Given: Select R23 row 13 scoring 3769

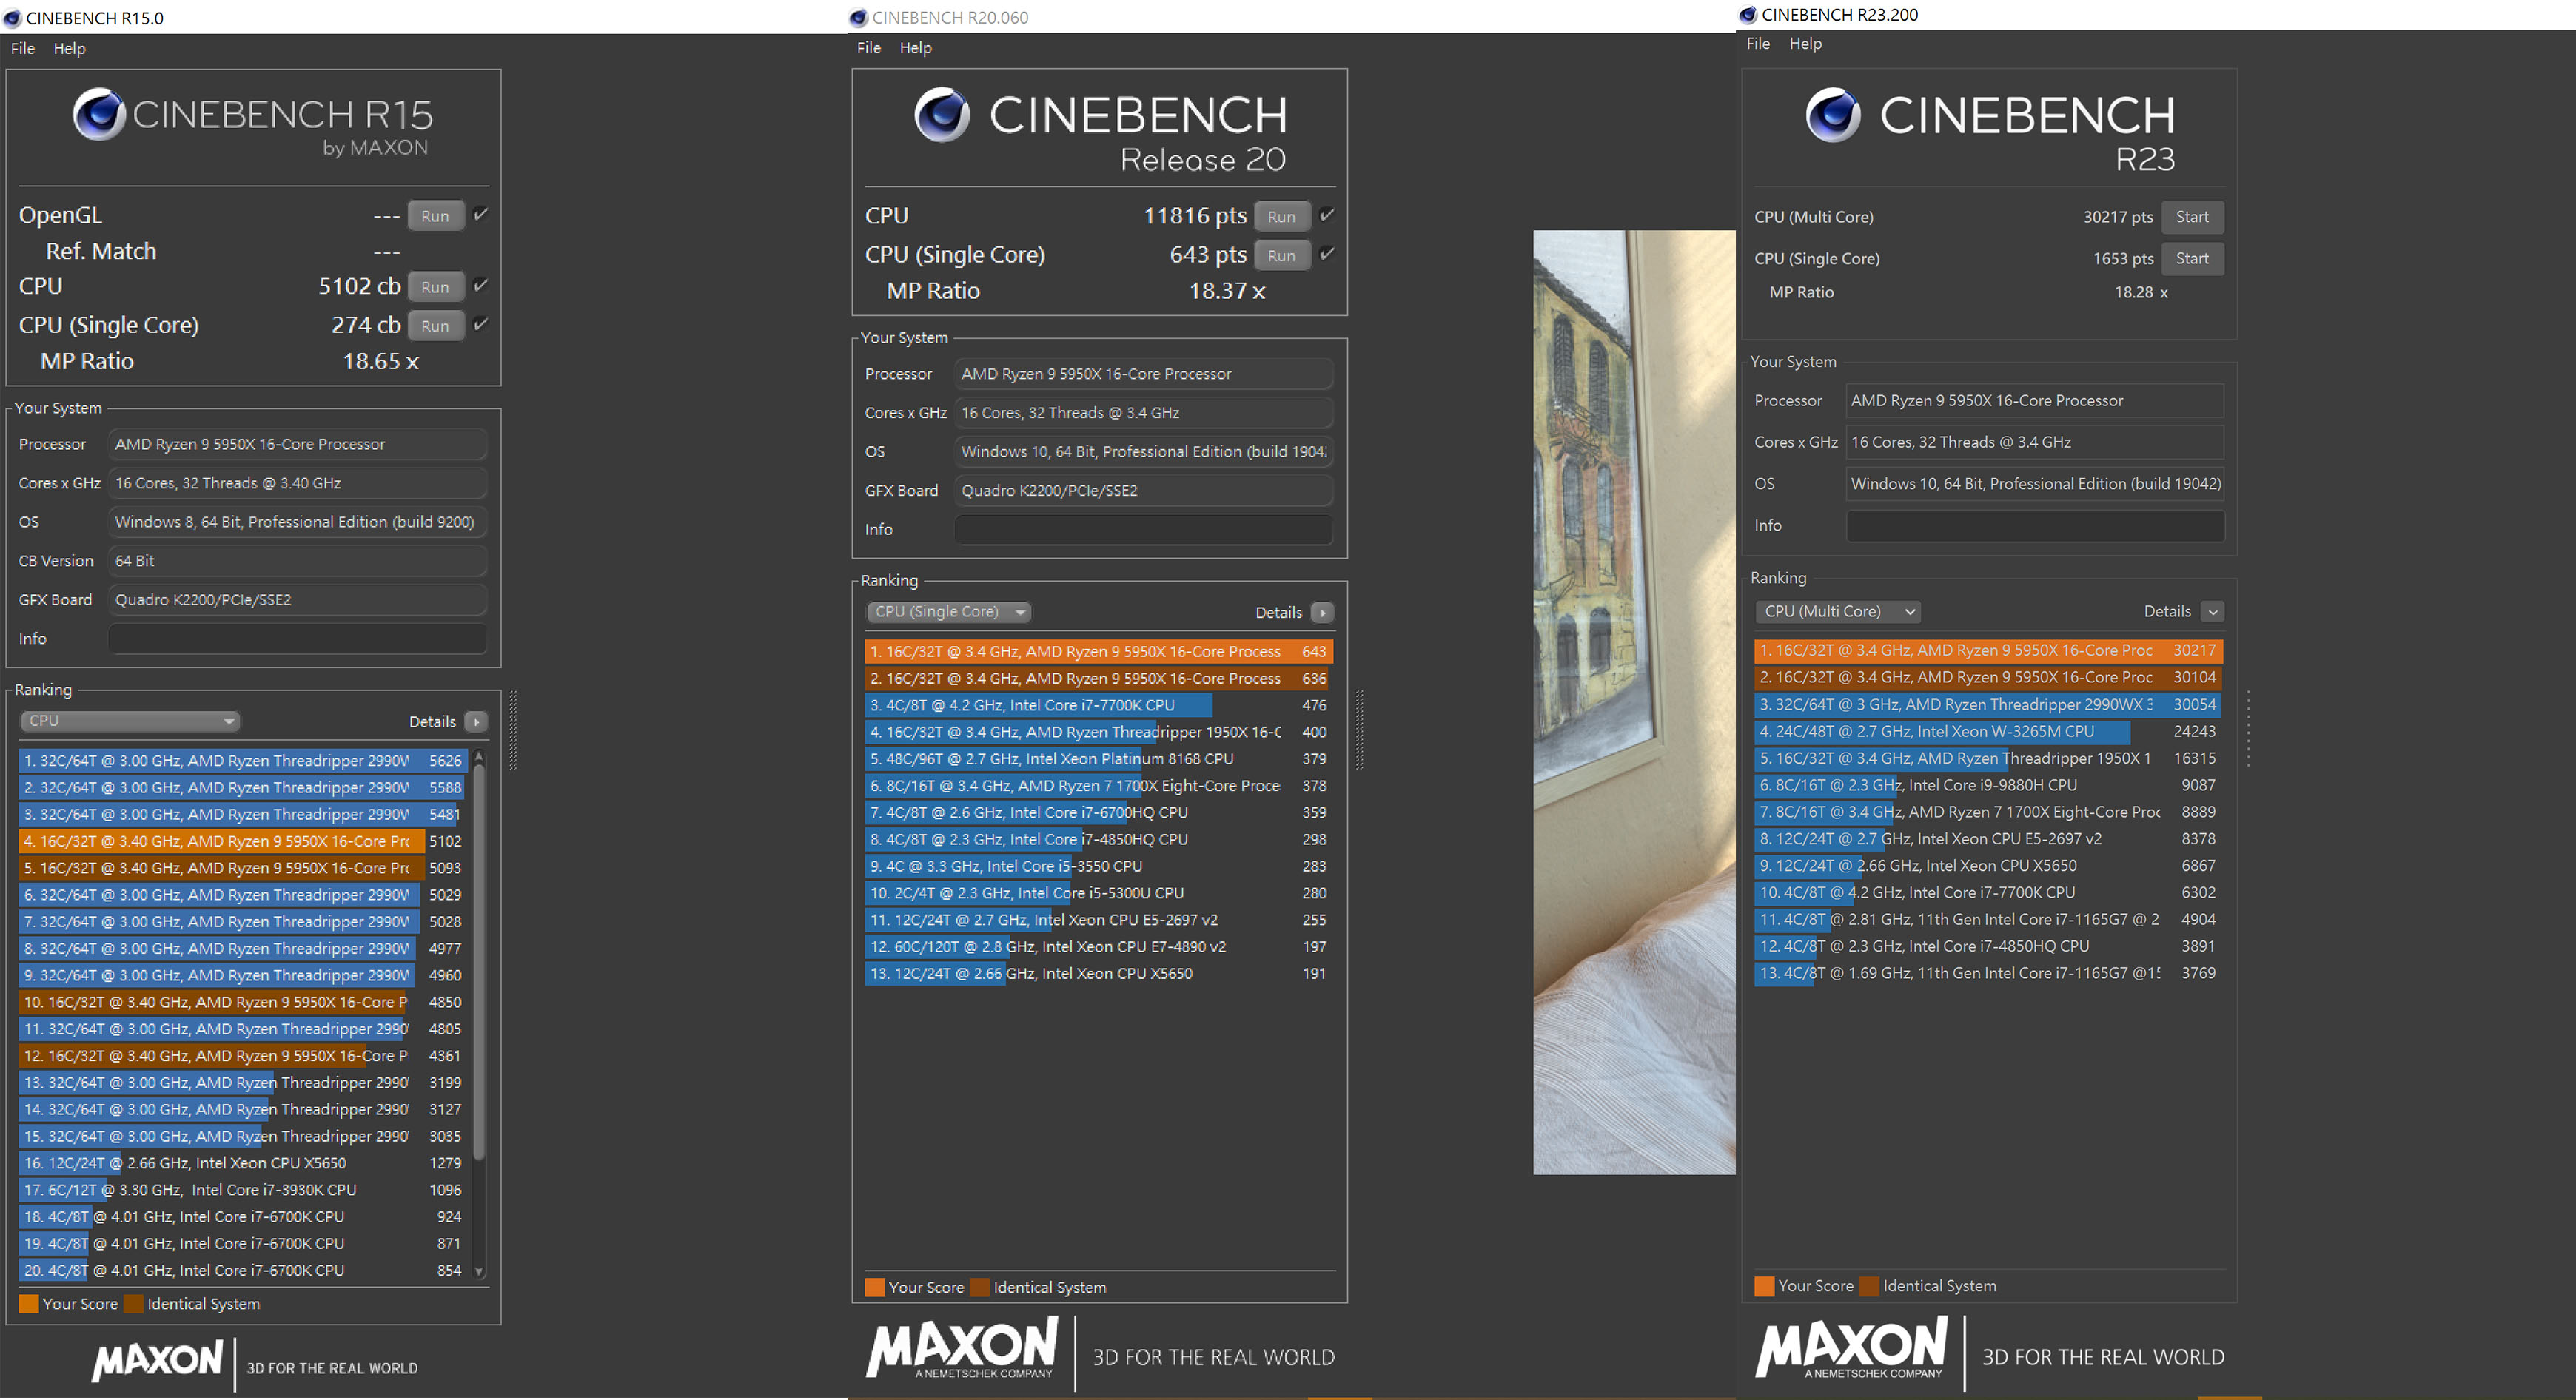Looking at the screenshot, I should coord(1989,973).
